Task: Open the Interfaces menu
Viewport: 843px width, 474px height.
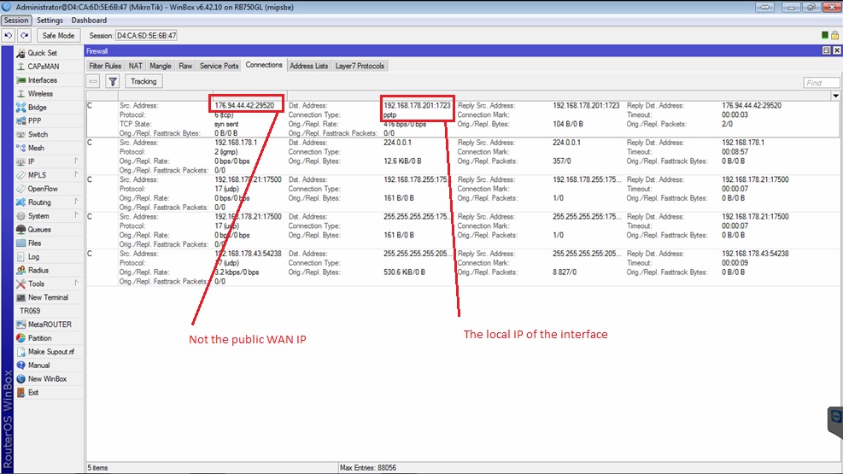Action: point(43,80)
